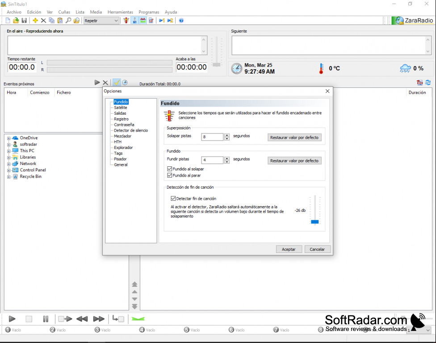Screen dimensions: 436x343
Task: Increase Solapar pistas seconds stepper
Action: [227, 135]
